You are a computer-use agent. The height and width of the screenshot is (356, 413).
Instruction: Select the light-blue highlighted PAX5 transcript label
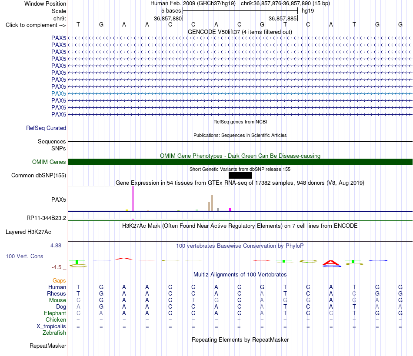(59, 93)
